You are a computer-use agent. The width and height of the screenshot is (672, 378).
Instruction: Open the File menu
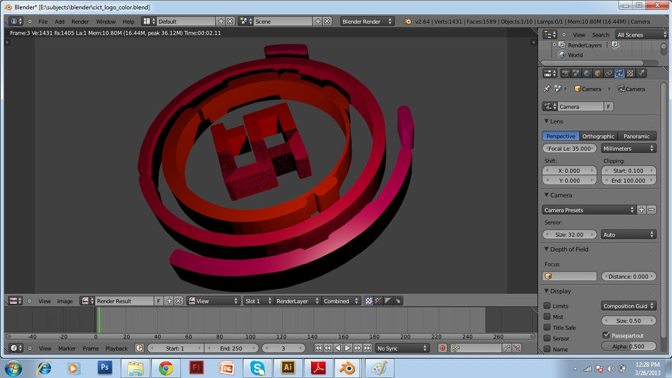coord(43,22)
